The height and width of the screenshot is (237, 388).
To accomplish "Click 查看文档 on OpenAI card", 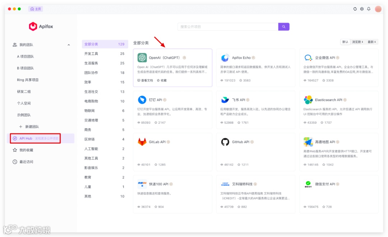I will pos(145,80).
